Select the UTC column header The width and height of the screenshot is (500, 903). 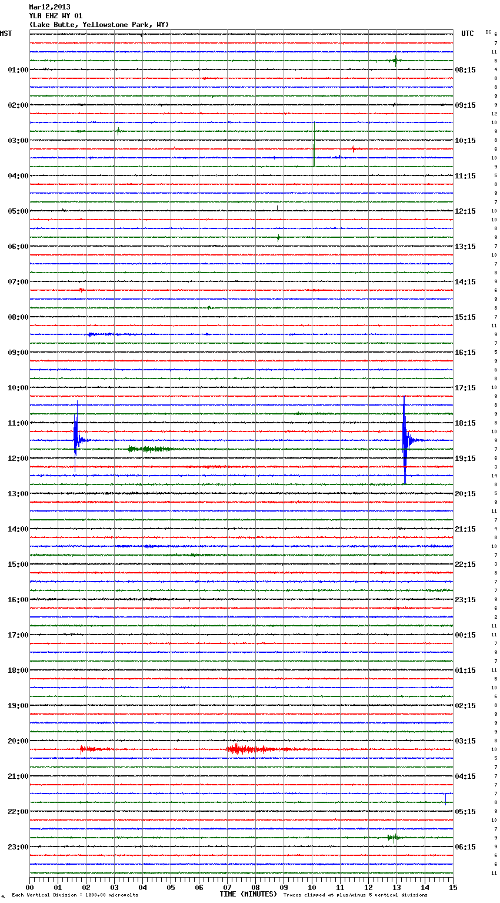[467, 34]
